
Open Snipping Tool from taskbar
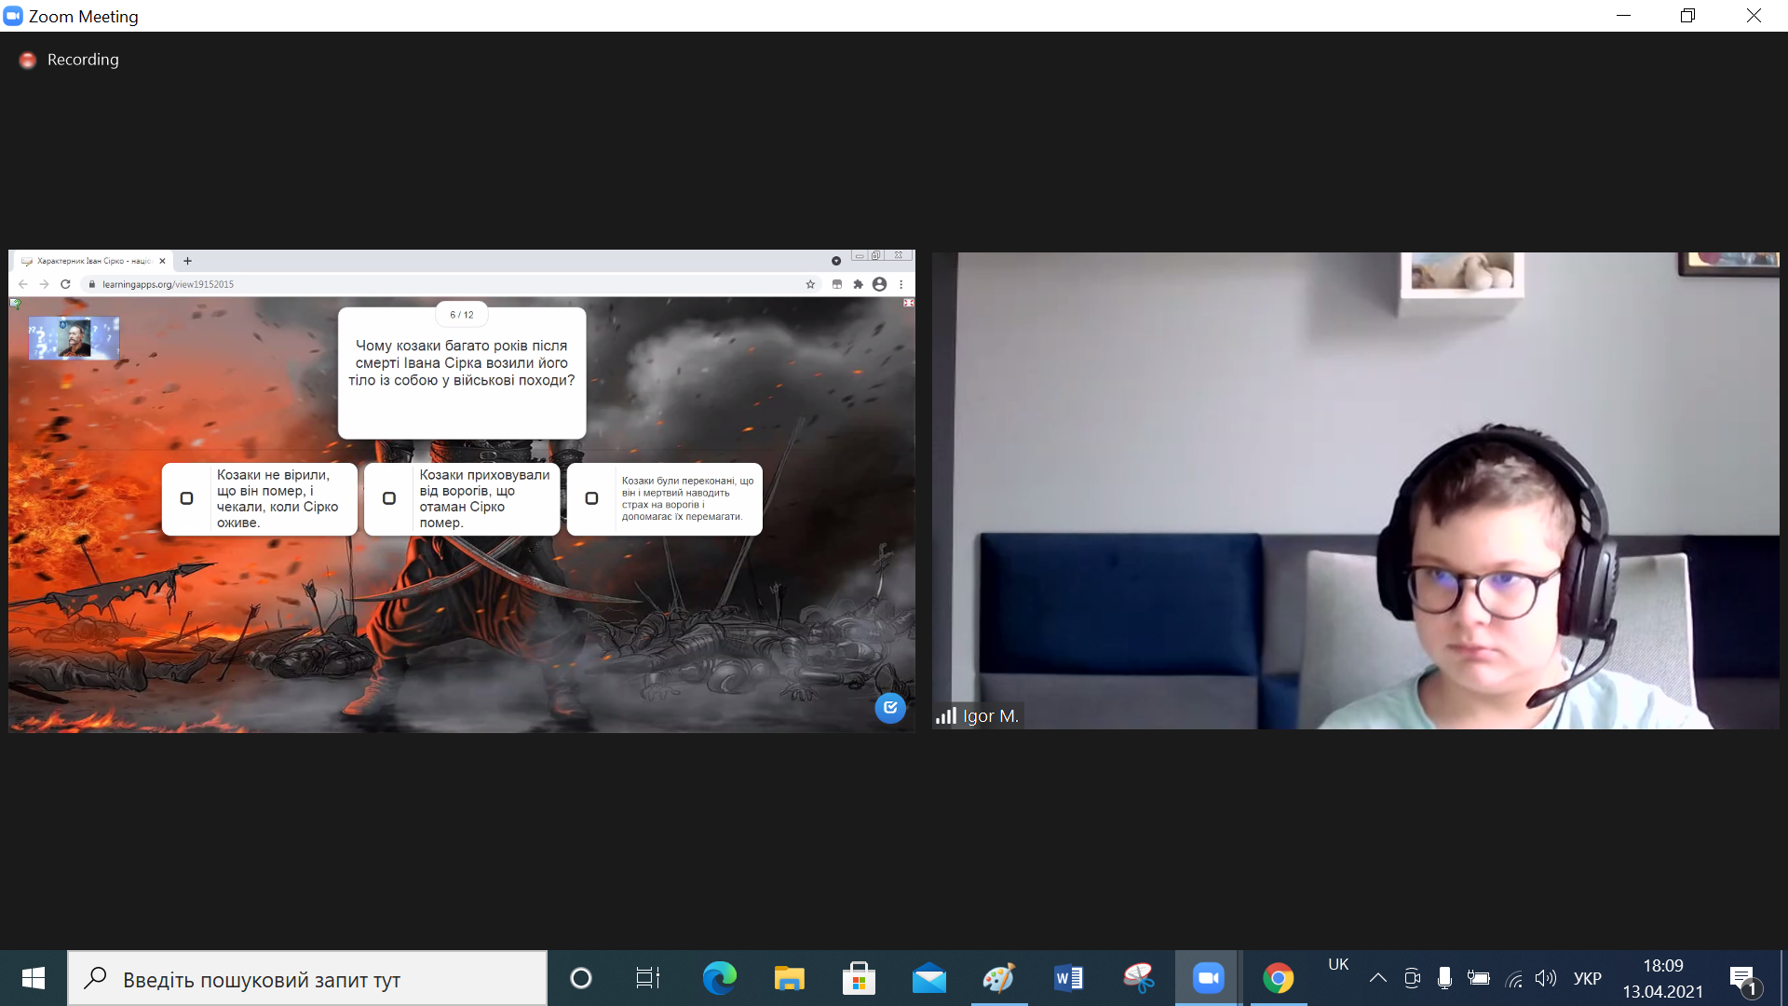[x=1138, y=978]
